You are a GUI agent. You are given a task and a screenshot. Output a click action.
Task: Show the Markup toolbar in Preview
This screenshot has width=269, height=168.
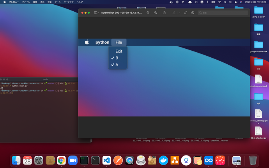(193, 13)
